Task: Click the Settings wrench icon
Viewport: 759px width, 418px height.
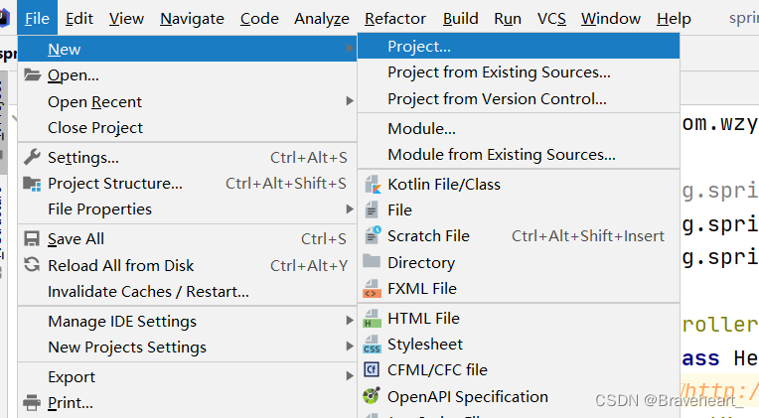Action: point(32,157)
